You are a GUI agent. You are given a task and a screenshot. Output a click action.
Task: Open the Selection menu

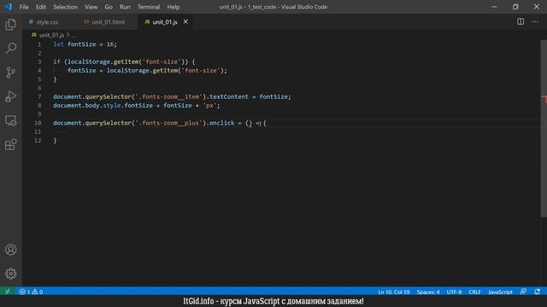point(65,7)
